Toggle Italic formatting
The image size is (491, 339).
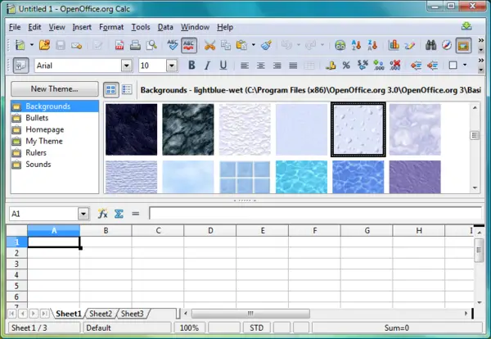click(208, 66)
